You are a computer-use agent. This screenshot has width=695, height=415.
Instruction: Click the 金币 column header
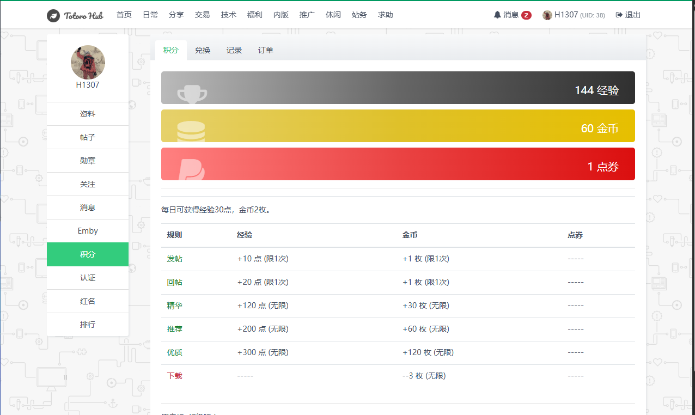[x=410, y=235]
